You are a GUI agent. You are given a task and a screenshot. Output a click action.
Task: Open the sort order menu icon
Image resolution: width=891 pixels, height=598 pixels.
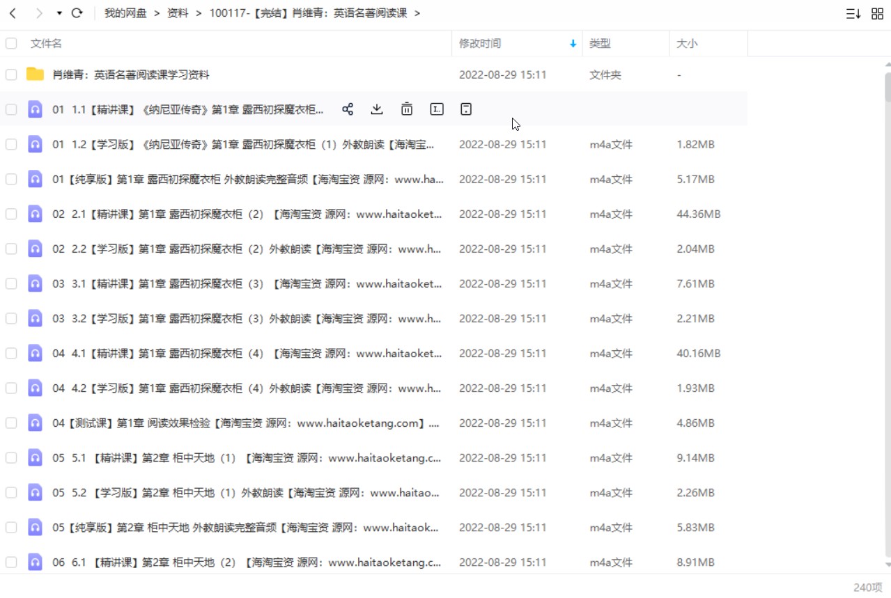[x=853, y=13]
